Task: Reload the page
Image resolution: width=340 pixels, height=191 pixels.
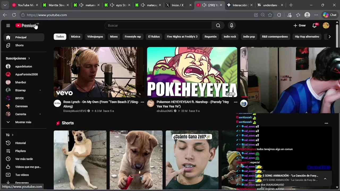Action: [14, 15]
